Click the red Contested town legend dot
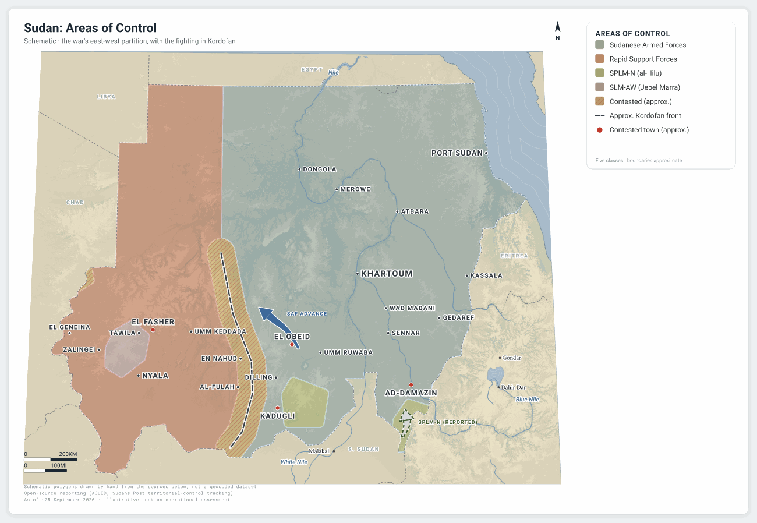 (600, 130)
